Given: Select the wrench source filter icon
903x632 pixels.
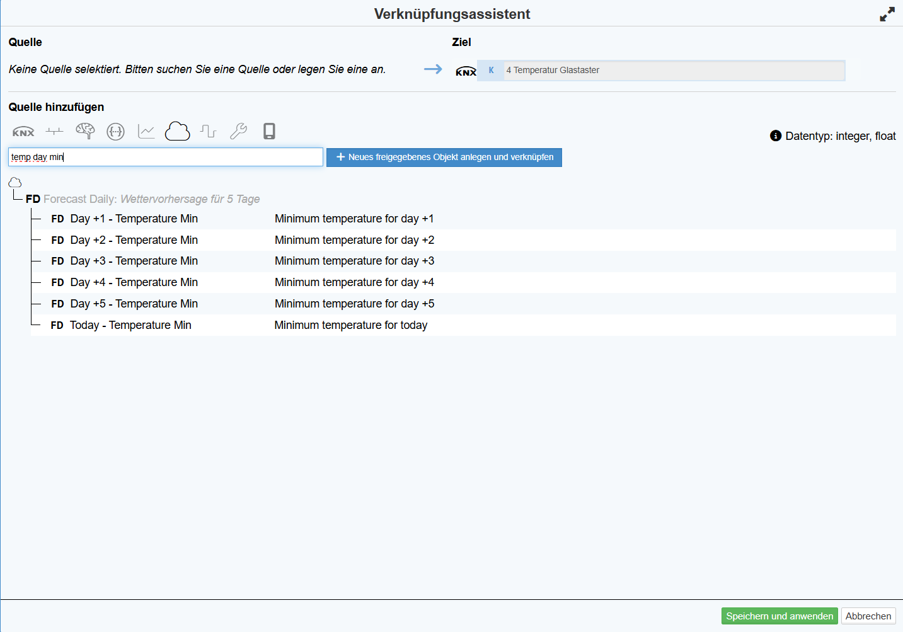Looking at the screenshot, I should 238,131.
